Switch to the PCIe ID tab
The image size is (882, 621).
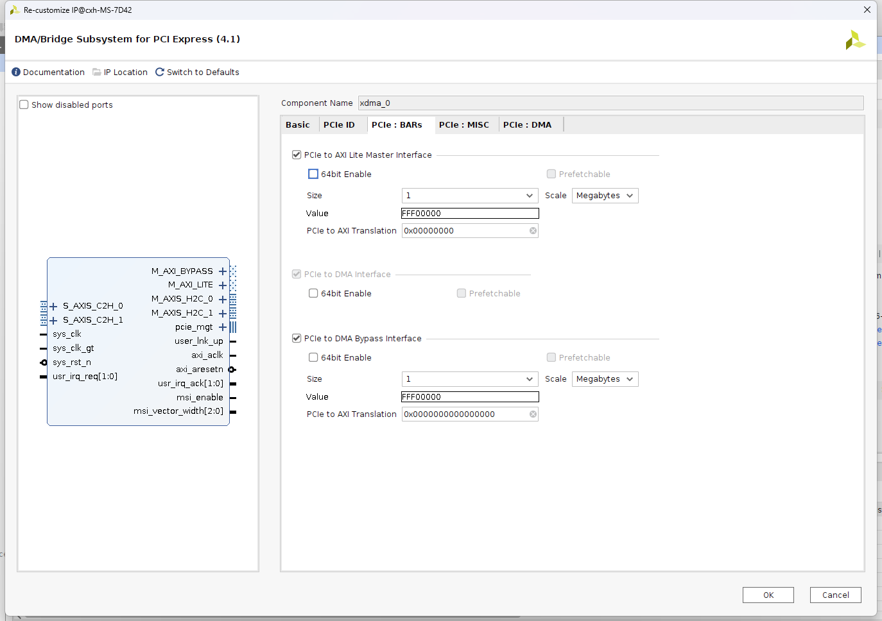tap(339, 124)
